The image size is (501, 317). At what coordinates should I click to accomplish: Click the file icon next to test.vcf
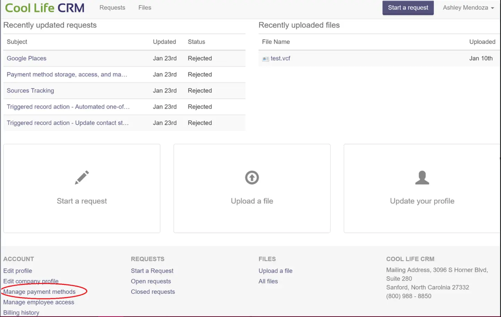[265, 58]
